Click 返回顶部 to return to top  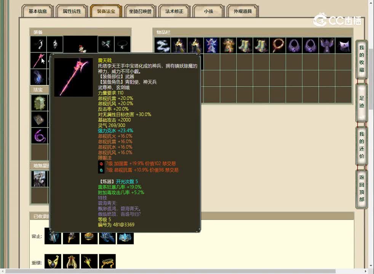click(361, 188)
